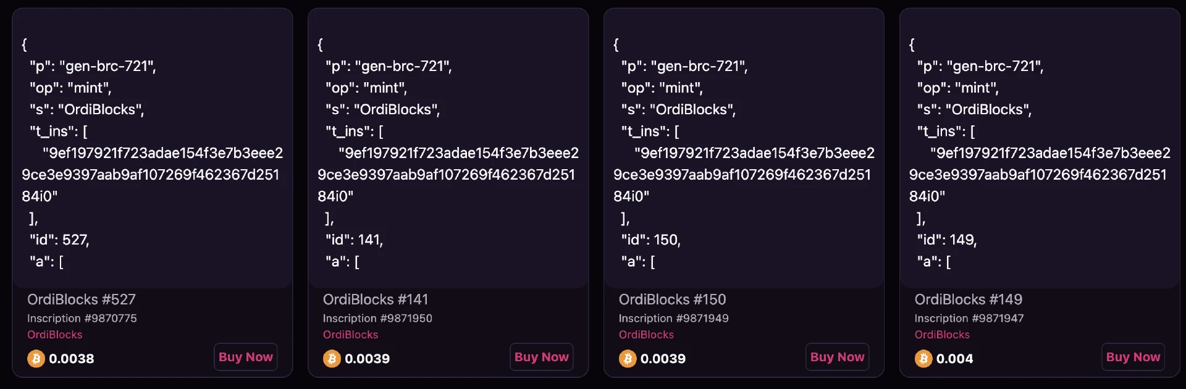This screenshot has height=389, width=1186.
Task: Purchase OrdiBlocks #149 with Buy Now
Action: coord(1133,357)
